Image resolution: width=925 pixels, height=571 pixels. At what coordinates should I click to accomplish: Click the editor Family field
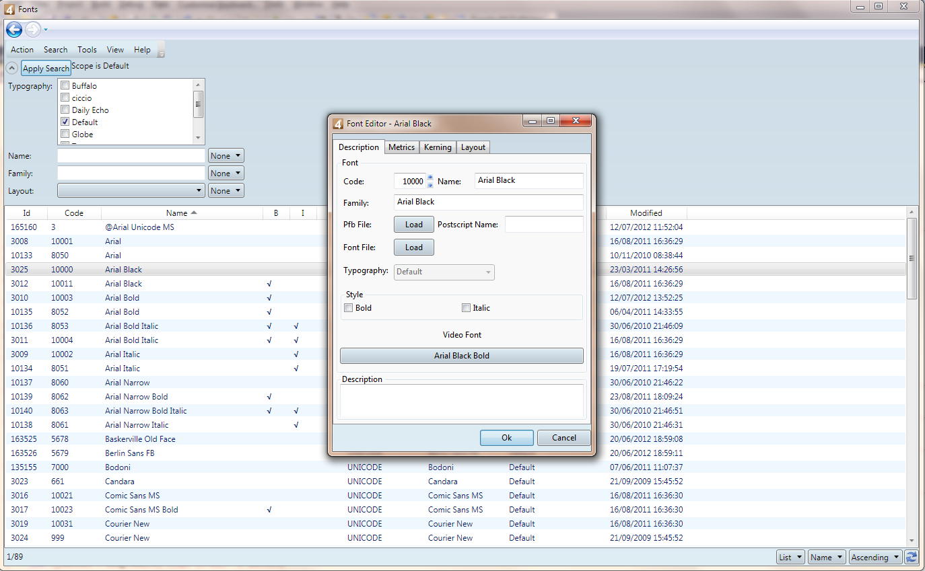point(489,202)
